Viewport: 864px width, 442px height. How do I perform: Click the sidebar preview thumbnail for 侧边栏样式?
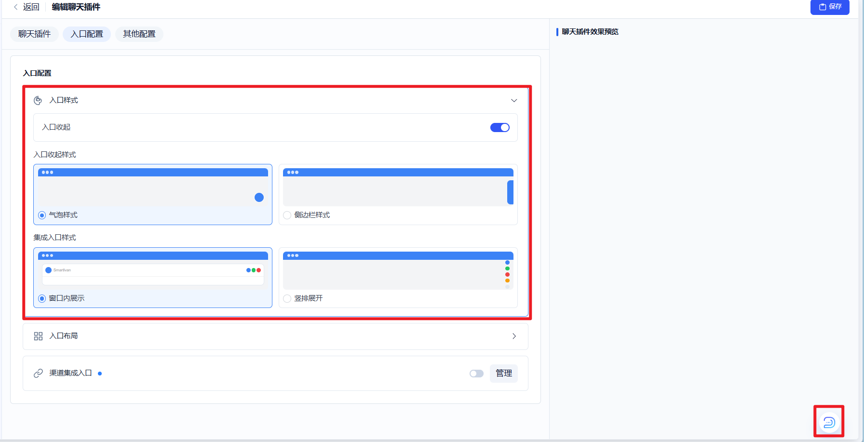[x=398, y=187]
